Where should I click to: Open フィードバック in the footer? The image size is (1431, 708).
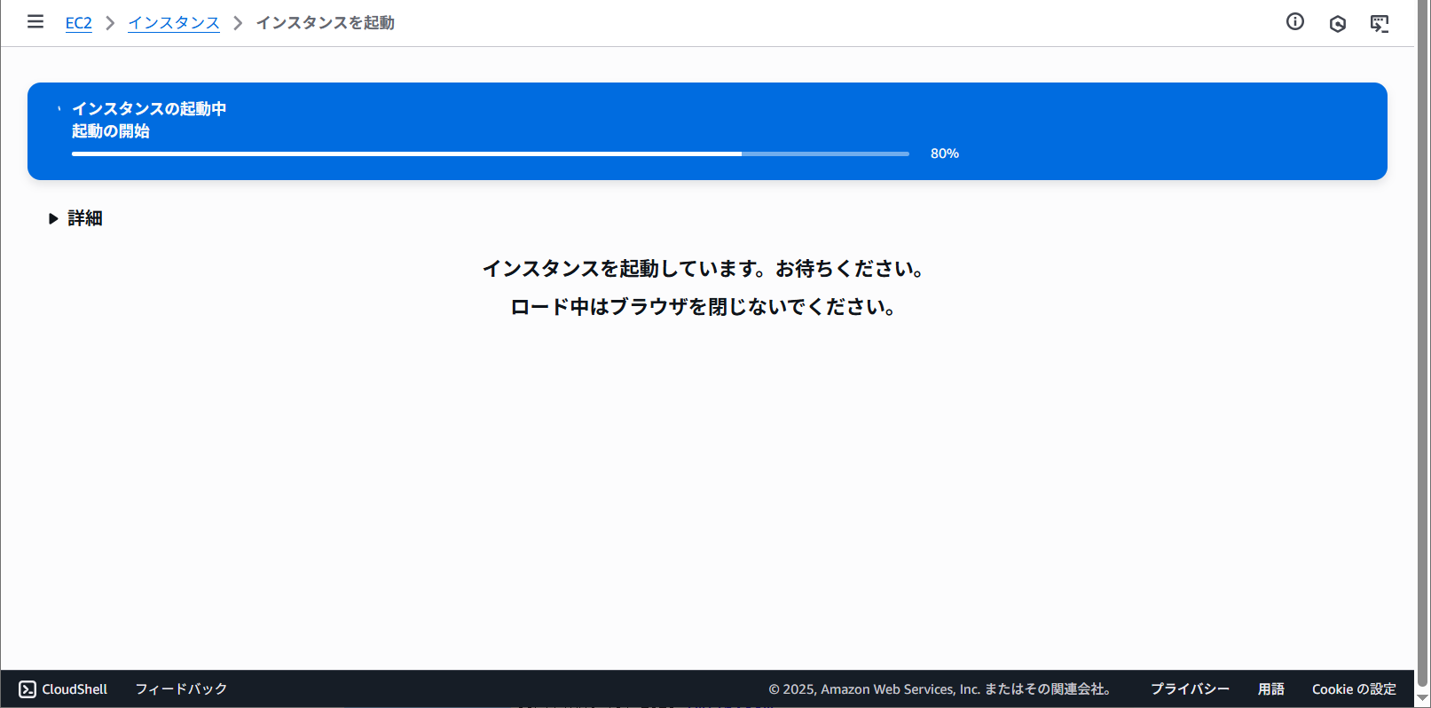point(181,689)
